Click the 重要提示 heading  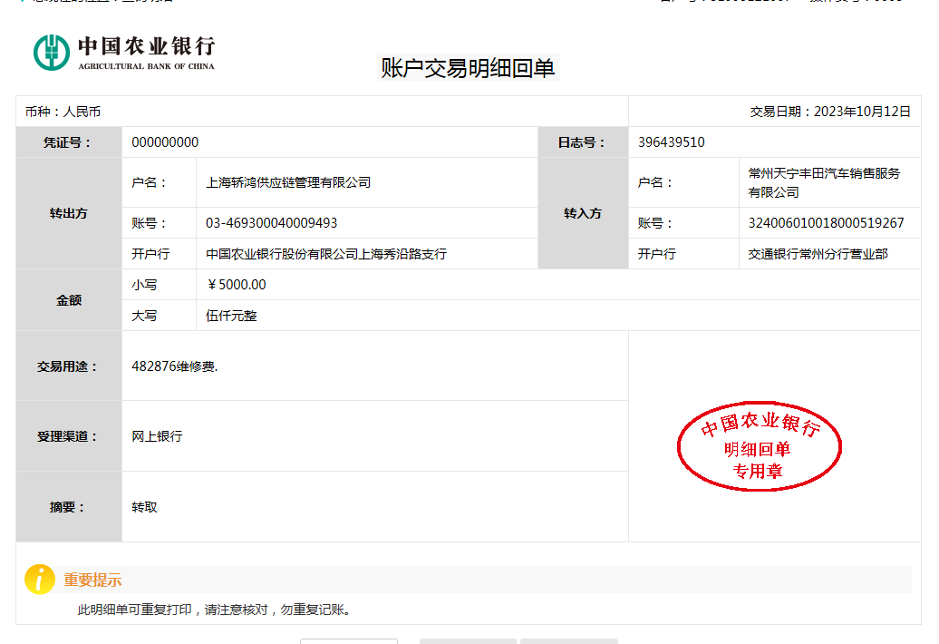(92, 580)
